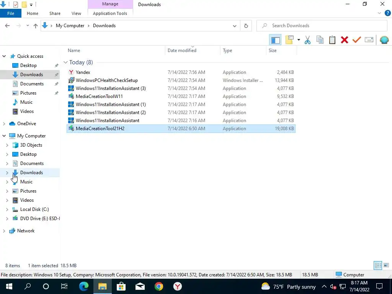Select Local Disk (C:) in tree

[x=34, y=209]
